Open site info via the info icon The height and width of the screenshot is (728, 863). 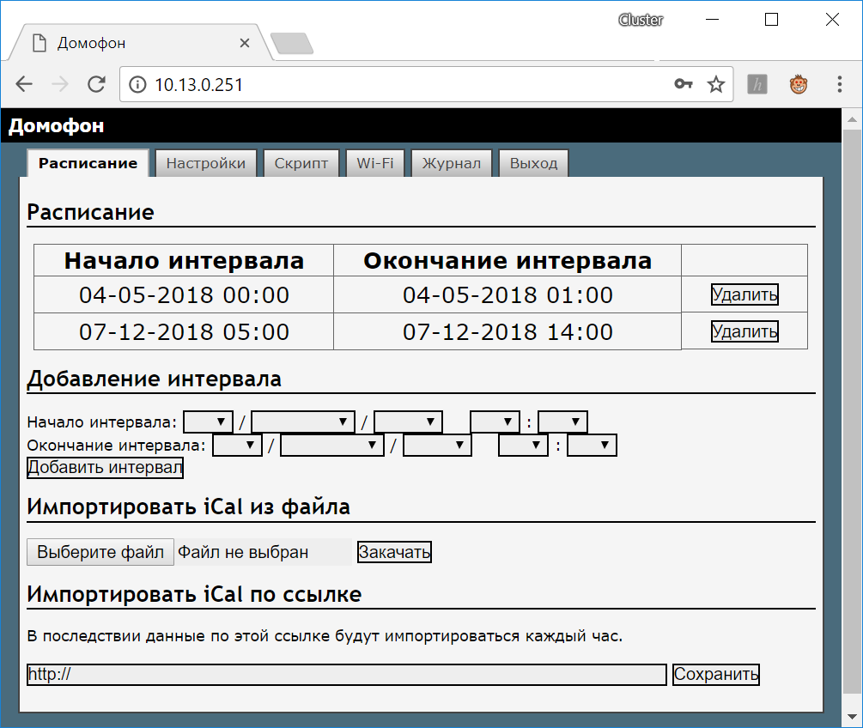pyautogui.click(x=138, y=84)
